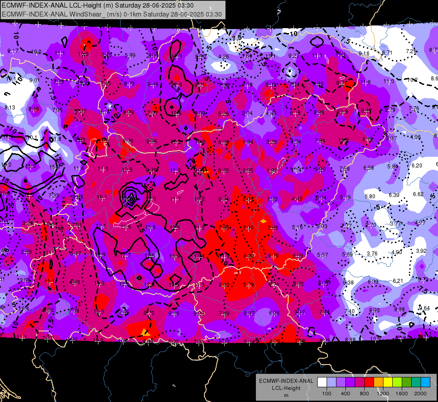This screenshot has height=402, width=438.
Task: Click the grid point value 4.42
Action: [297, 199]
